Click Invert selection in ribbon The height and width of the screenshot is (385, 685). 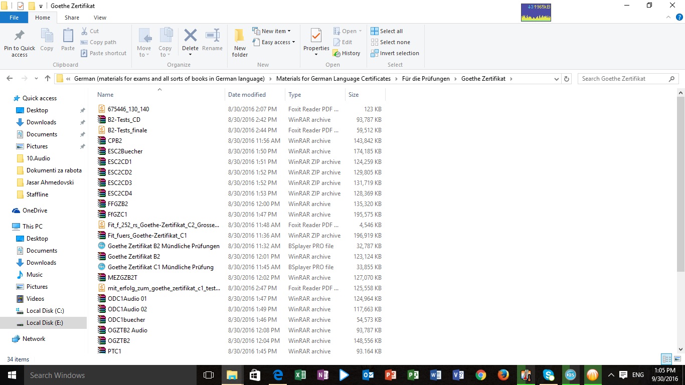[x=395, y=53]
